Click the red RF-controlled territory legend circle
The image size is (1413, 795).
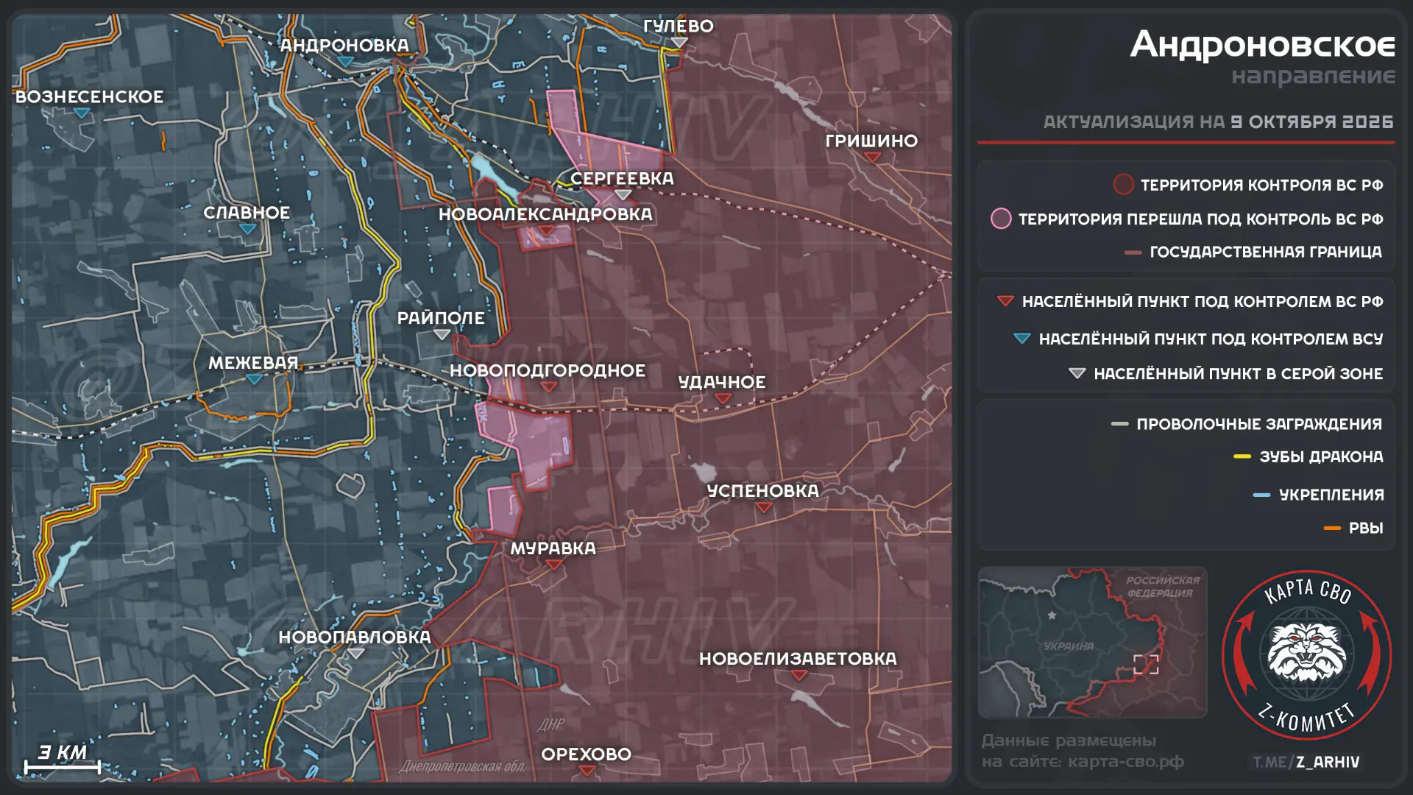(x=1123, y=185)
